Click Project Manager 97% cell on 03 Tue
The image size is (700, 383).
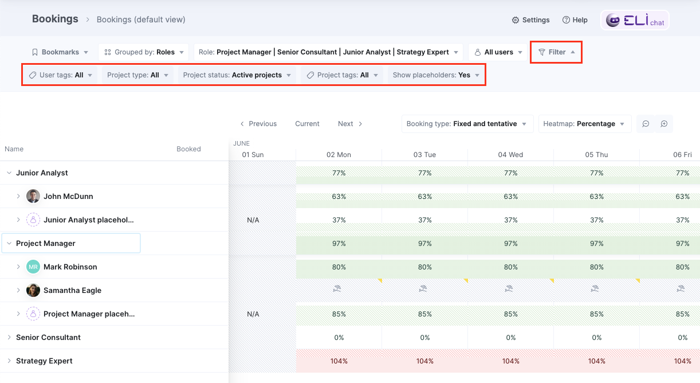coord(424,244)
